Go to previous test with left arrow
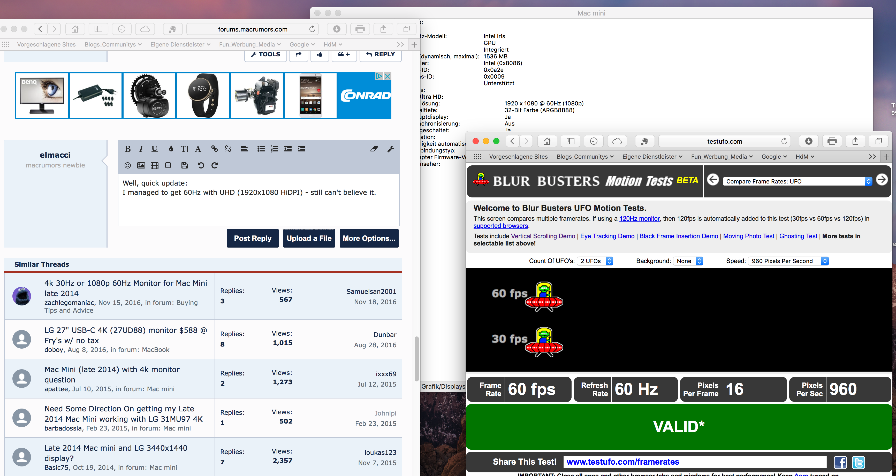This screenshot has height=476, width=896. (713, 180)
